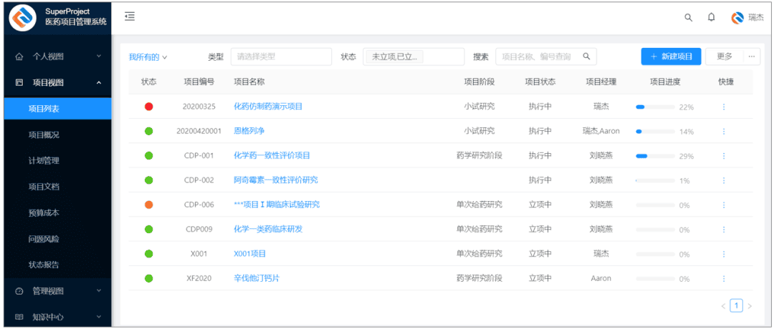The width and height of the screenshot is (774, 329).
Task: Click the 瑞杰 user avatar icon
Action: click(x=737, y=18)
